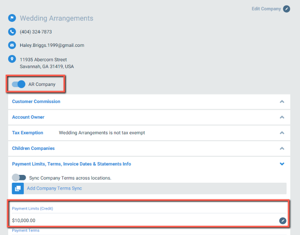Click the Children Companies heading
The height and width of the screenshot is (235, 300).
pos(33,148)
